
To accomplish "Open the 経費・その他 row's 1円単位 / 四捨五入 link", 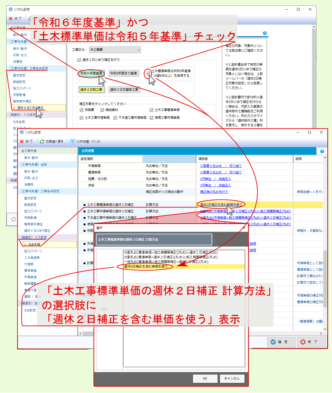I will pyautogui.click(x=216, y=179).
